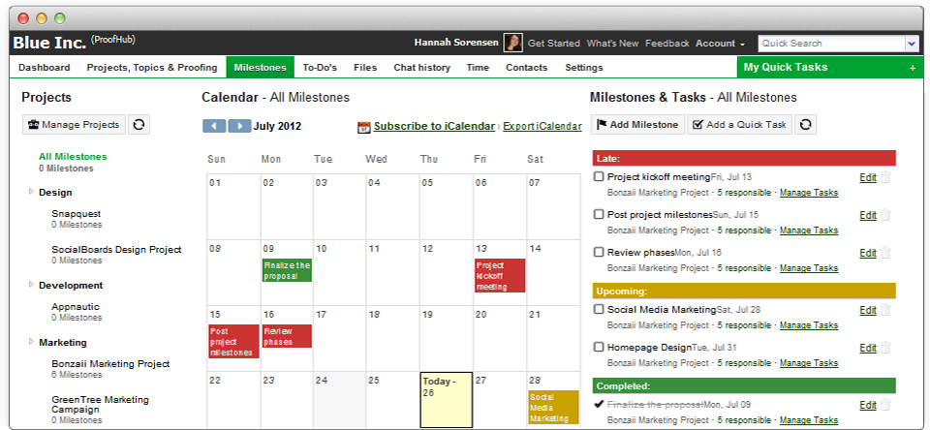Image resolution: width=930 pixels, height=430 pixels.
Task: Click the plus icon on My Quick Tasks
Action: click(x=912, y=68)
